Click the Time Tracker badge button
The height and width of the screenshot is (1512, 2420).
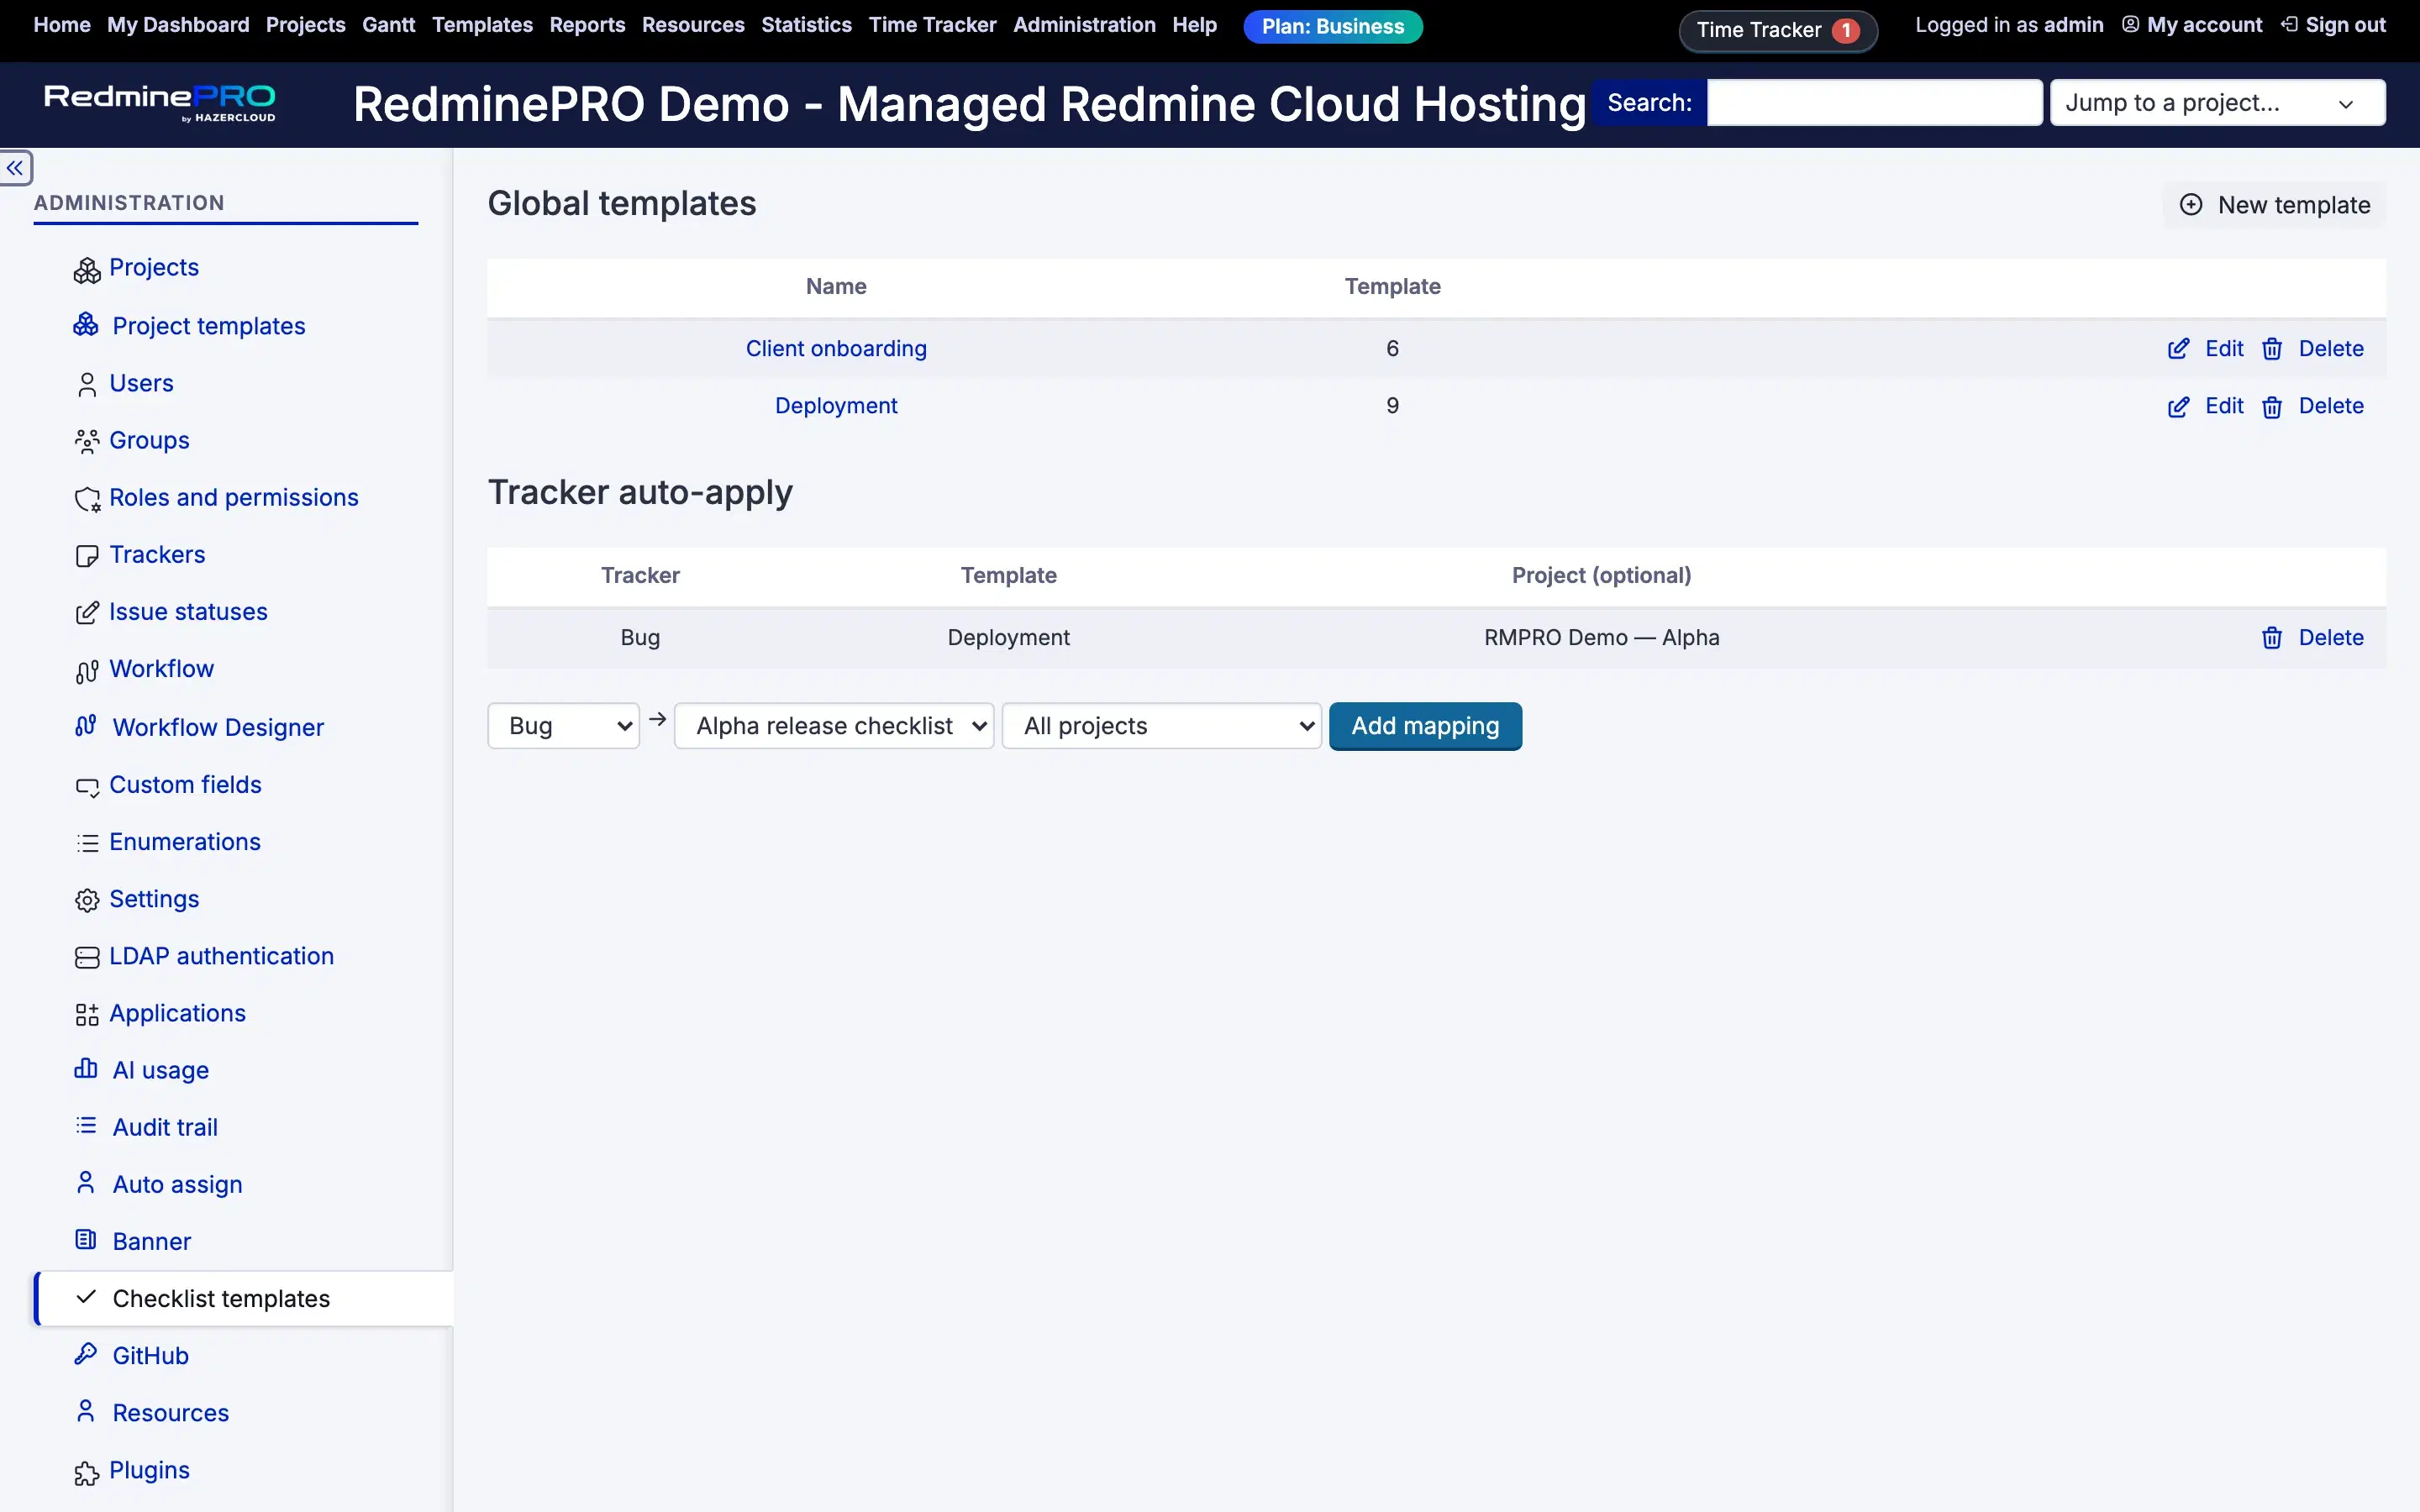pyautogui.click(x=1778, y=30)
